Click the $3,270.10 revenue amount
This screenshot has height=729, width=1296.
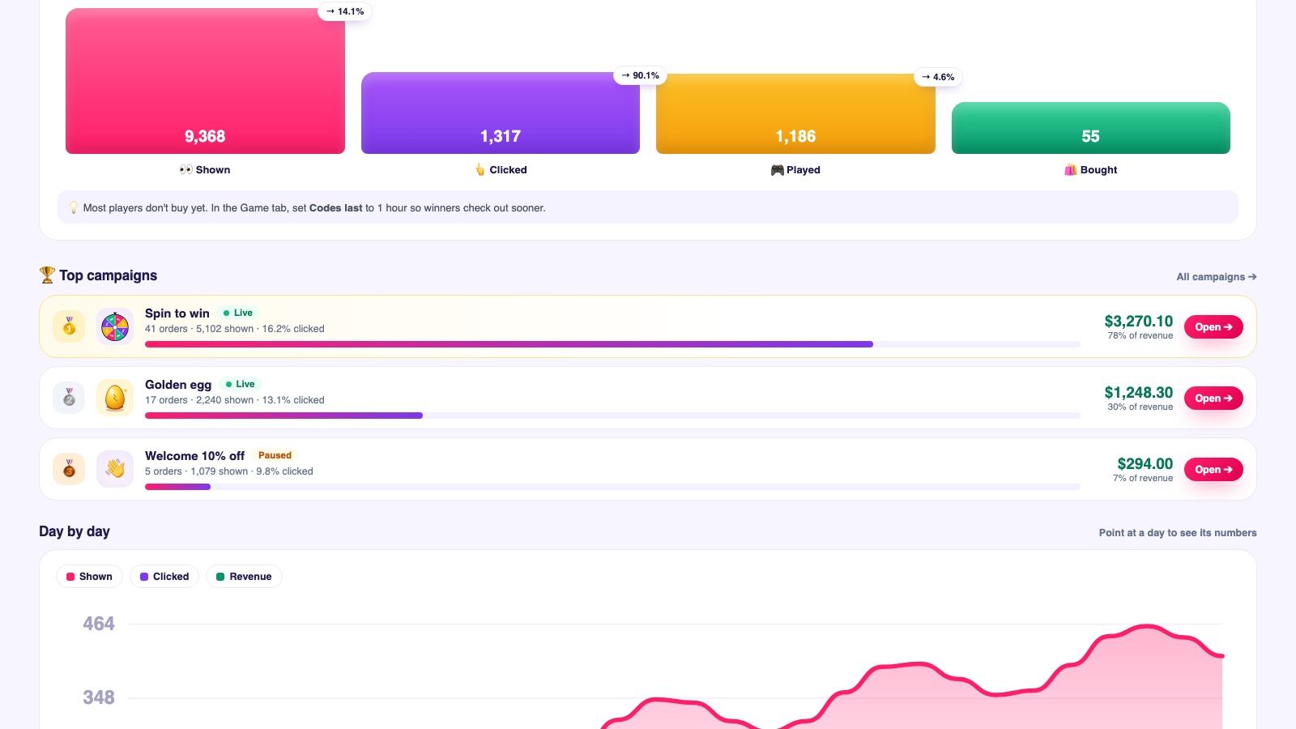pos(1138,322)
